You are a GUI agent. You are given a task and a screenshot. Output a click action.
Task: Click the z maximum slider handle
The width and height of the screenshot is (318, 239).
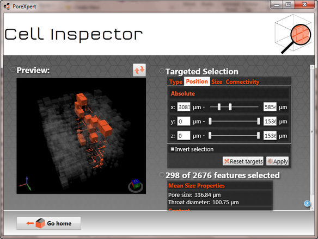point(258,135)
